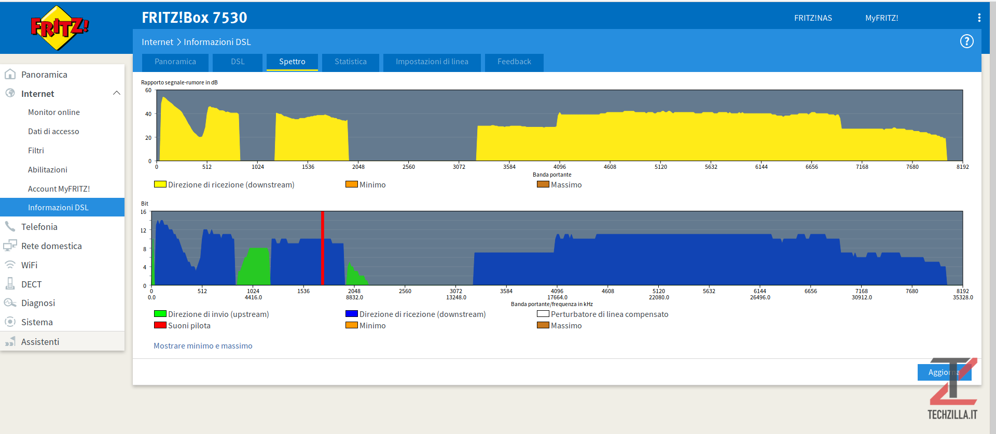Viewport: 996px width, 434px height.
Task: Click the red pilot tone marker in bit chart
Action: [323, 248]
